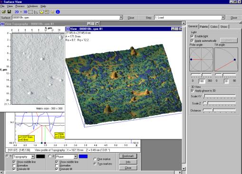Click workspace vertical scrollbar down arrow
This screenshot has height=174, width=242.
tap(184, 169)
